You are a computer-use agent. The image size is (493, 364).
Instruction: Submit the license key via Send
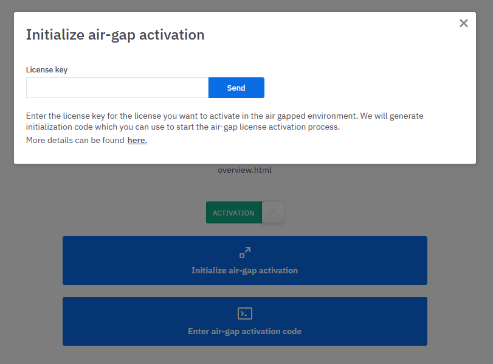click(236, 88)
